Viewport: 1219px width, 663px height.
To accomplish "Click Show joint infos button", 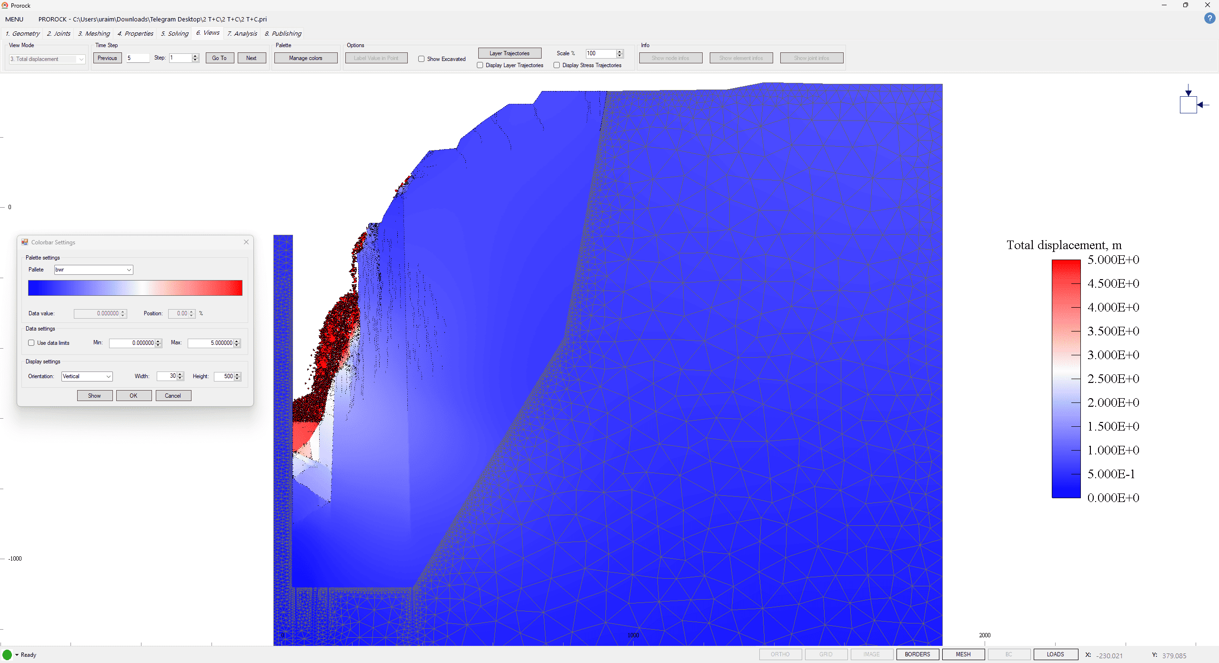I will (812, 58).
